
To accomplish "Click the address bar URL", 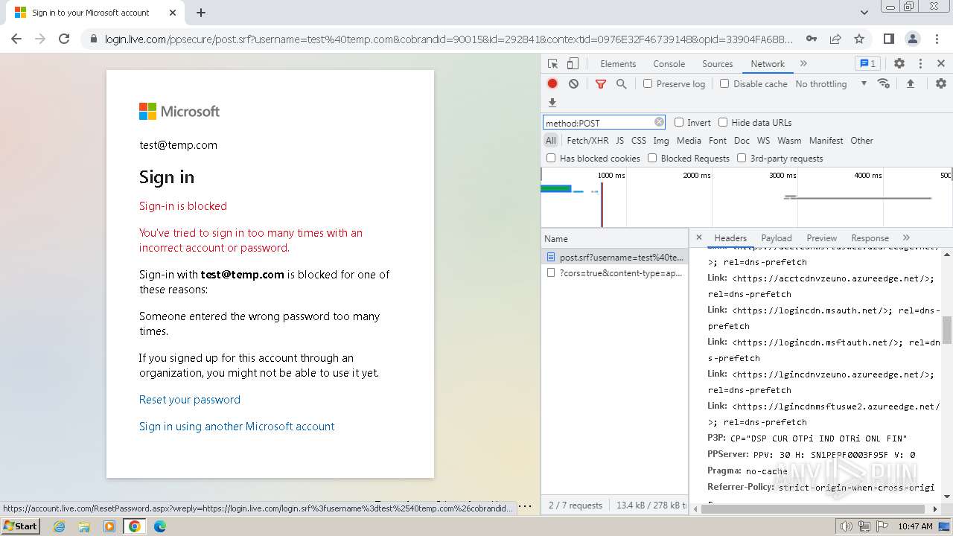I will click(x=448, y=39).
